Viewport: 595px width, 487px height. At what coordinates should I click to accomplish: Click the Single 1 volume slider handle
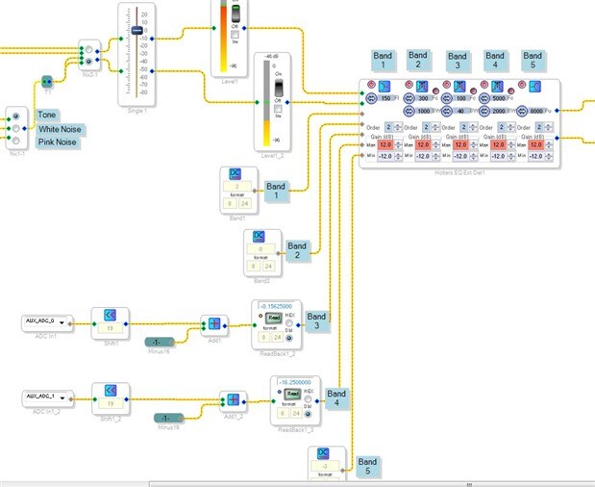(137, 31)
